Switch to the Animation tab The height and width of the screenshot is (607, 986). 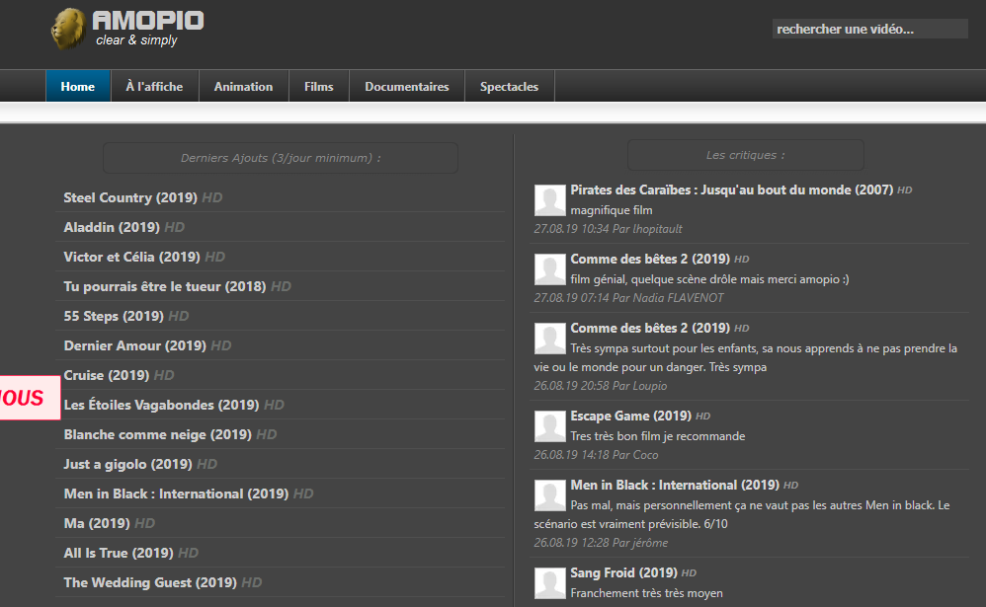[x=243, y=86]
